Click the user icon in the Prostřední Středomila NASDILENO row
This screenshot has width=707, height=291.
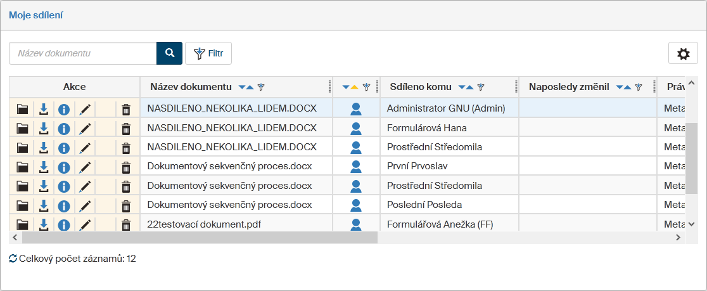click(x=356, y=148)
